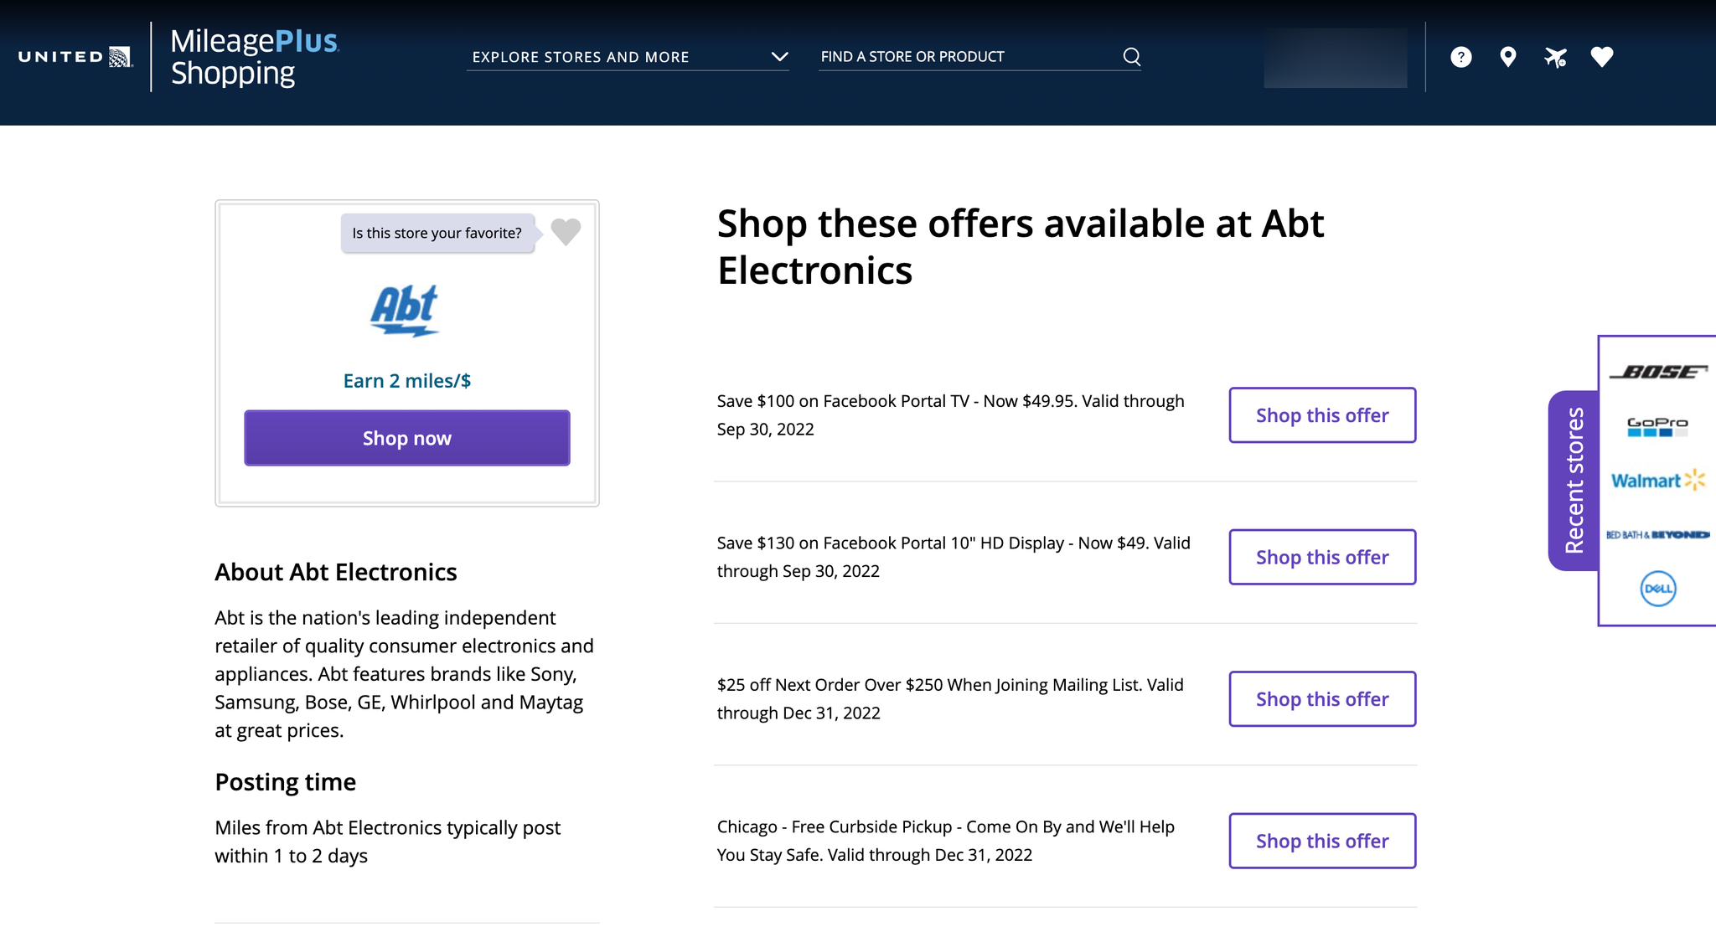1716x937 pixels.
Task: Select the location pin icon
Action: [x=1507, y=56]
